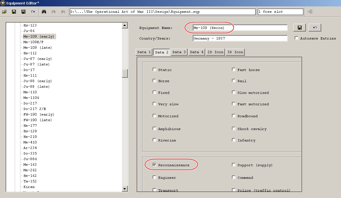Select Do-217 J/N entry

pyautogui.click(x=35, y=109)
